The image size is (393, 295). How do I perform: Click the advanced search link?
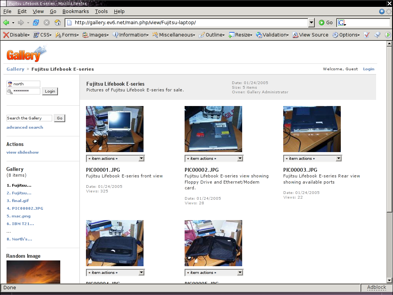(25, 127)
